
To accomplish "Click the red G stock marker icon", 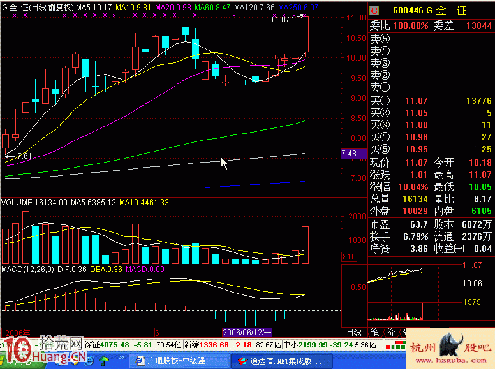I will point(374,11).
